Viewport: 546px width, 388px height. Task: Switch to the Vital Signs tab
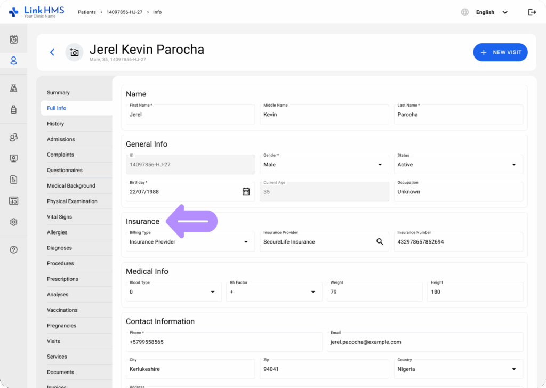[x=59, y=217]
